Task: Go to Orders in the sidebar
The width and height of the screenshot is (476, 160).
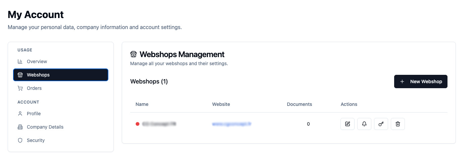Action: (61, 88)
